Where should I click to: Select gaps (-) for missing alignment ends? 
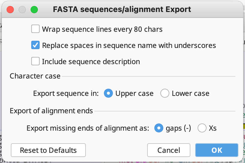pyautogui.click(x=159, y=128)
